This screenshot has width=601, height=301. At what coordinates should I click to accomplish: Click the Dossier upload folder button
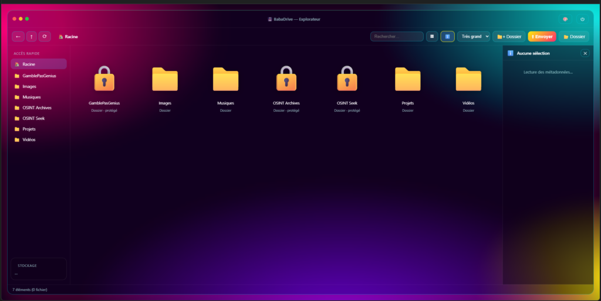574,37
